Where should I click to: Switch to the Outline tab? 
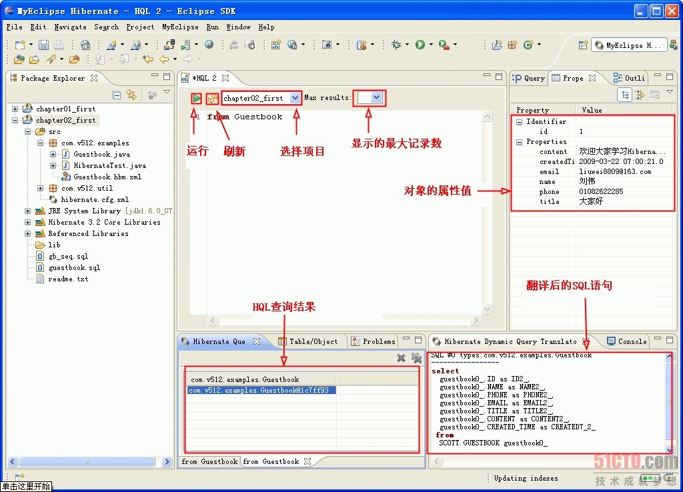[x=629, y=79]
